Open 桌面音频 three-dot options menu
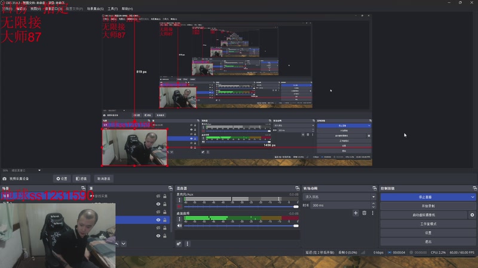478x268 pixels. [179, 219]
